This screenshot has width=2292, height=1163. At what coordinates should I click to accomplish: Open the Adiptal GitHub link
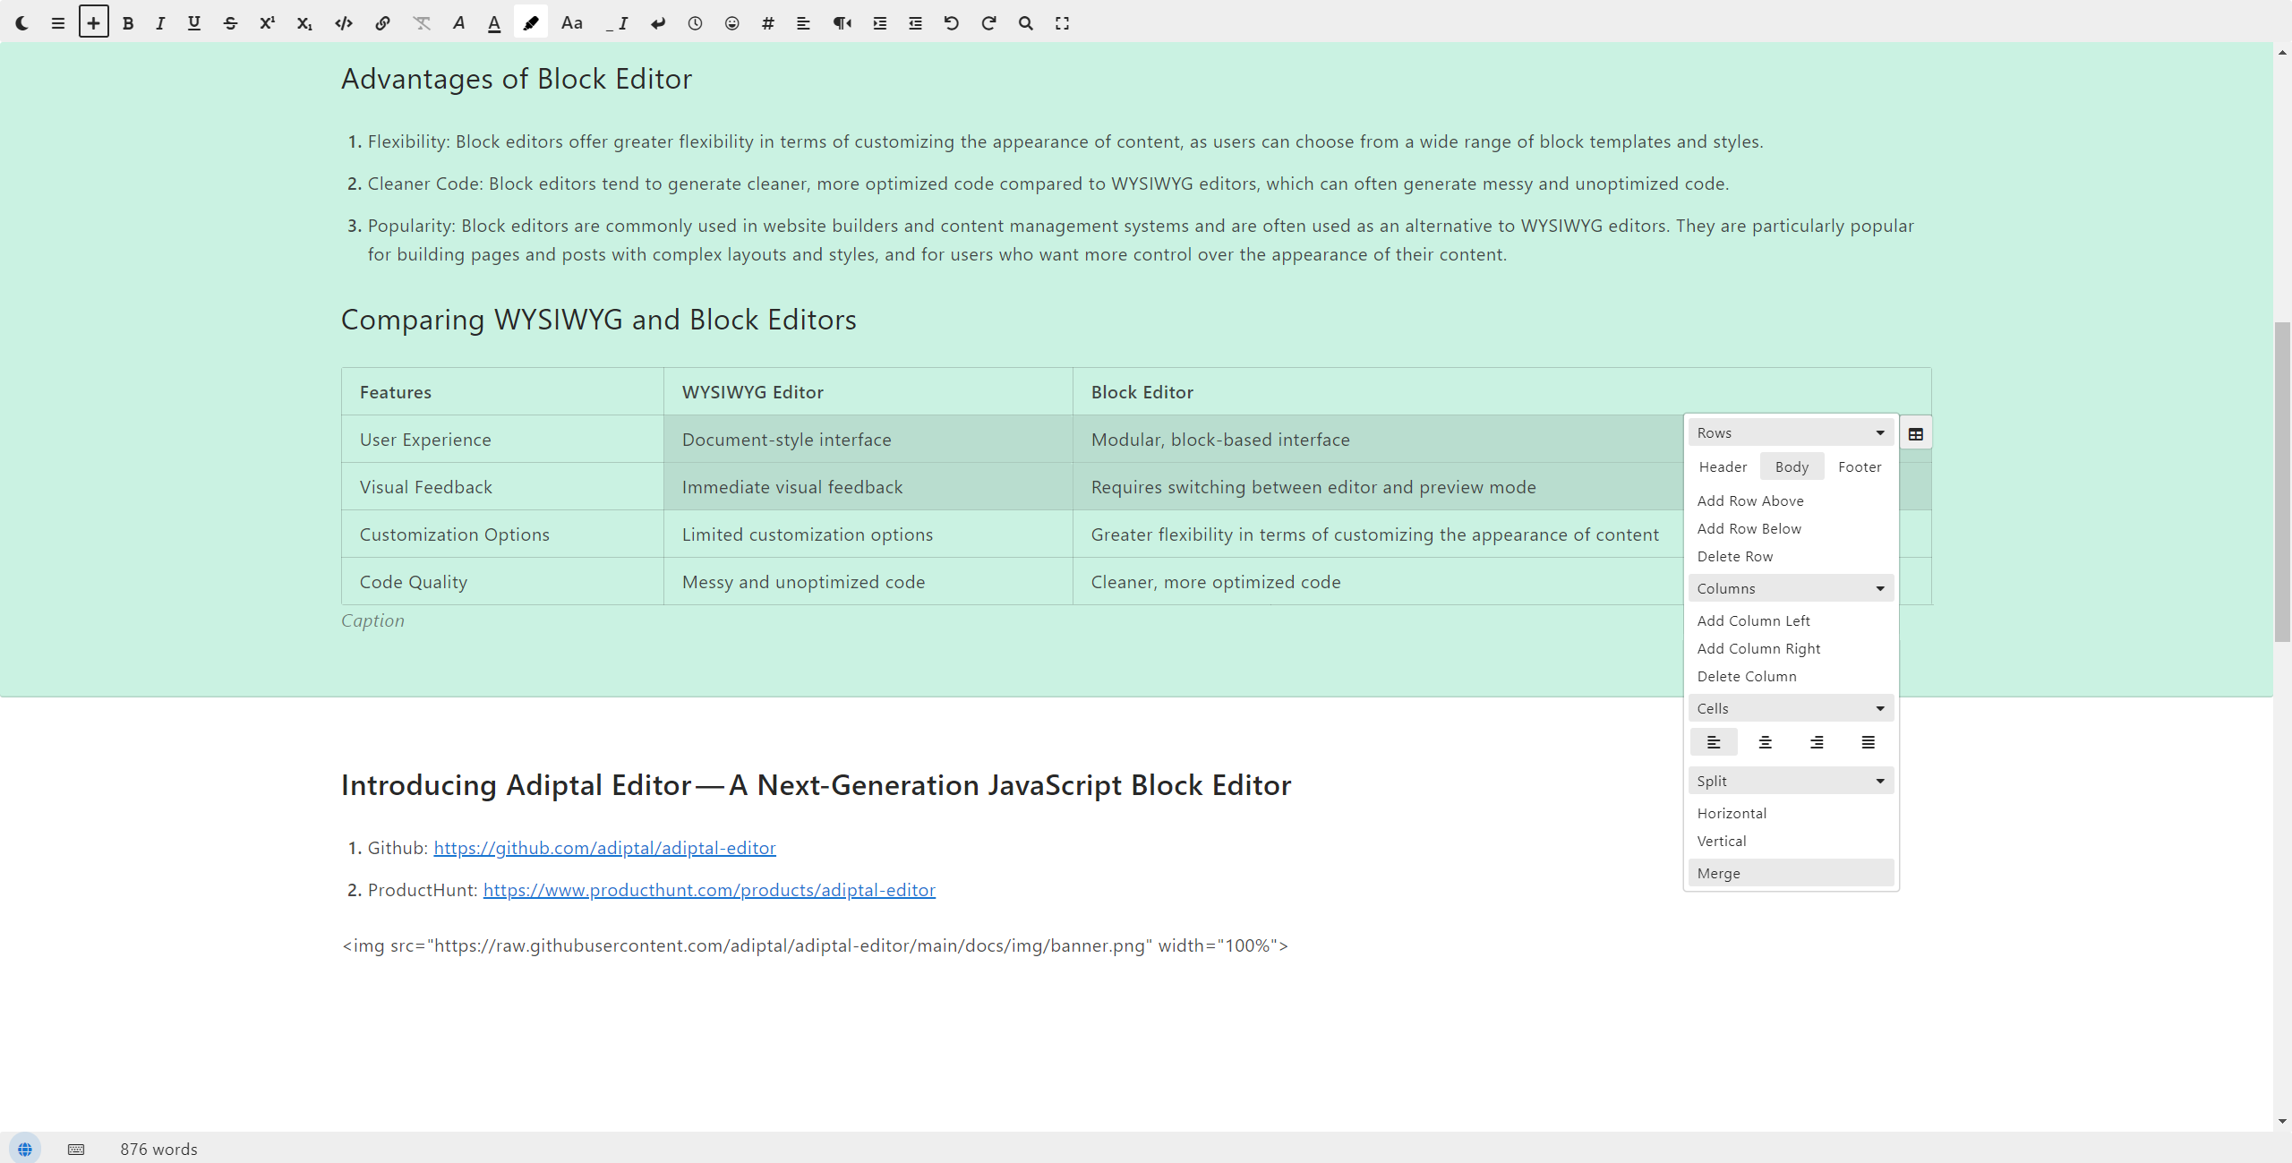click(x=604, y=848)
